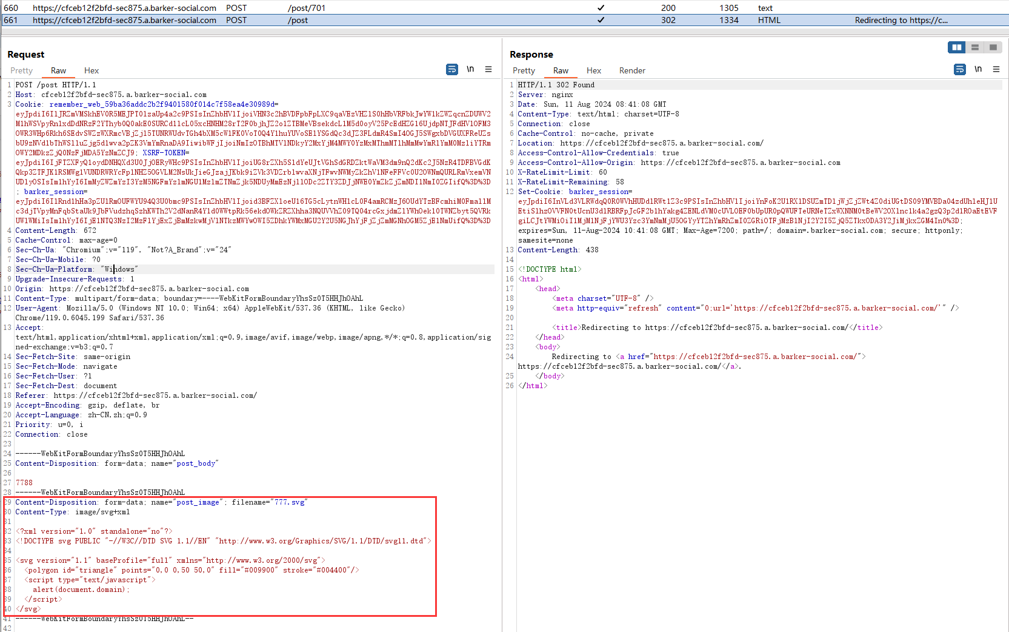This screenshot has width=1009, height=632.
Task: Click status code 302 in row 661
Action: click(x=668, y=20)
